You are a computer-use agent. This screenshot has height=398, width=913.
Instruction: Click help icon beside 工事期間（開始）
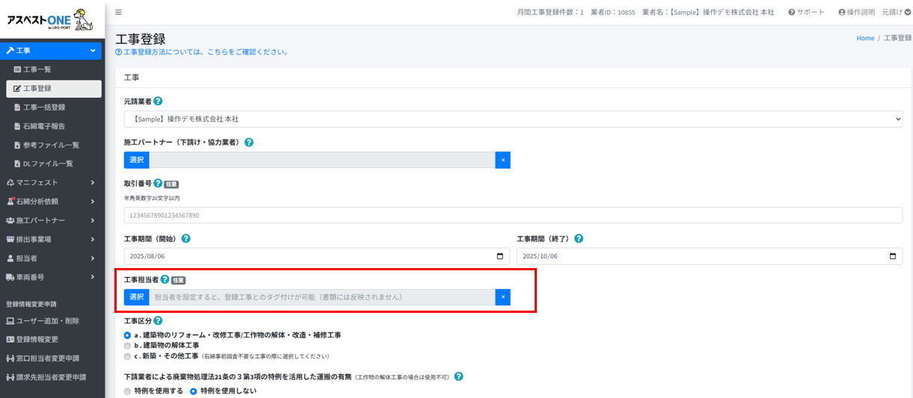pos(185,239)
